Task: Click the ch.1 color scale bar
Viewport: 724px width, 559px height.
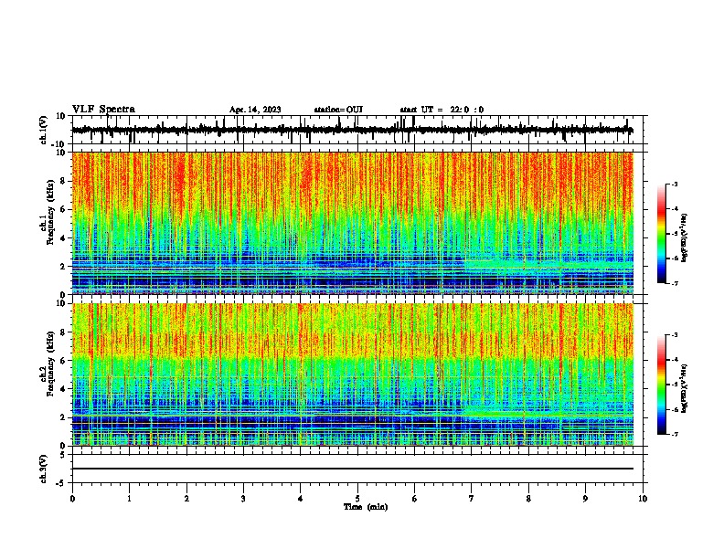Action: click(x=661, y=234)
